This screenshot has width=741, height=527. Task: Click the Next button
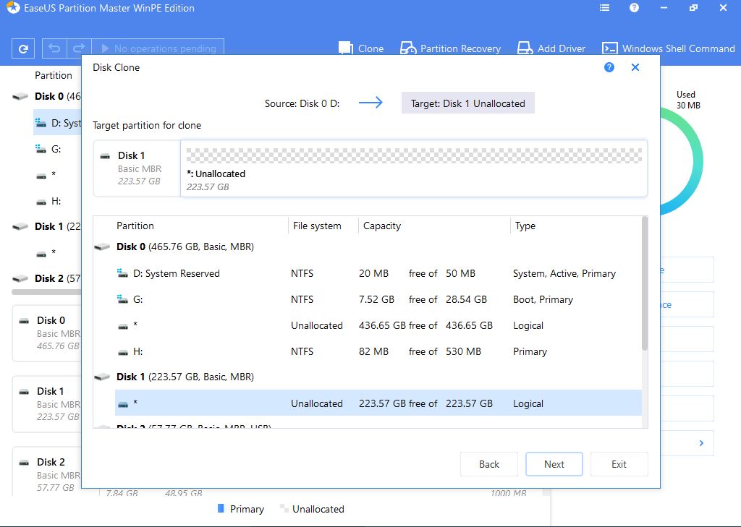[554, 464]
